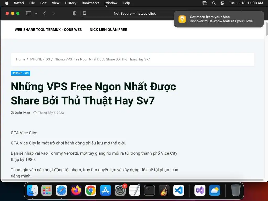The height and width of the screenshot is (201, 268).
Task: Expand the tab group dropdown arrow
Action: [x=36, y=13]
